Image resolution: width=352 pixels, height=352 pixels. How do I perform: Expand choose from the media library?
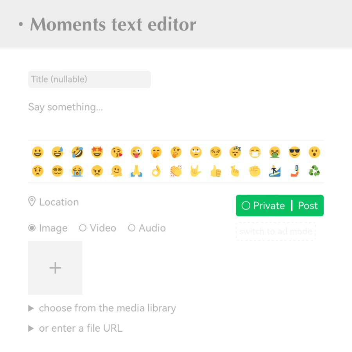31,309
